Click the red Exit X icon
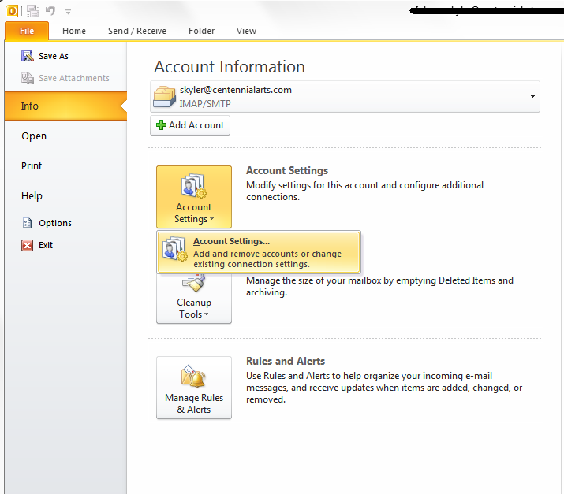 [x=27, y=245]
